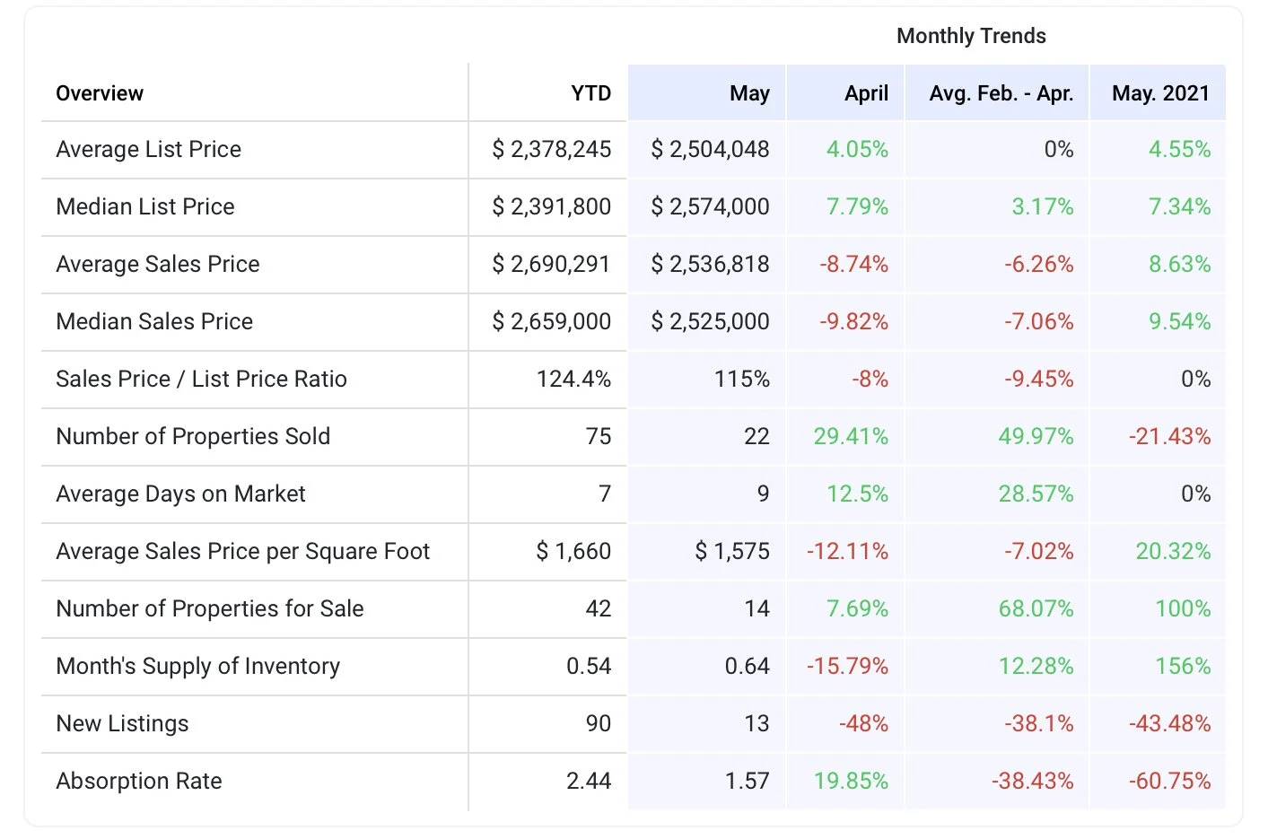Click the Median Sales Price row label
Viewport: 1268px width, 839px height.
[154, 321]
